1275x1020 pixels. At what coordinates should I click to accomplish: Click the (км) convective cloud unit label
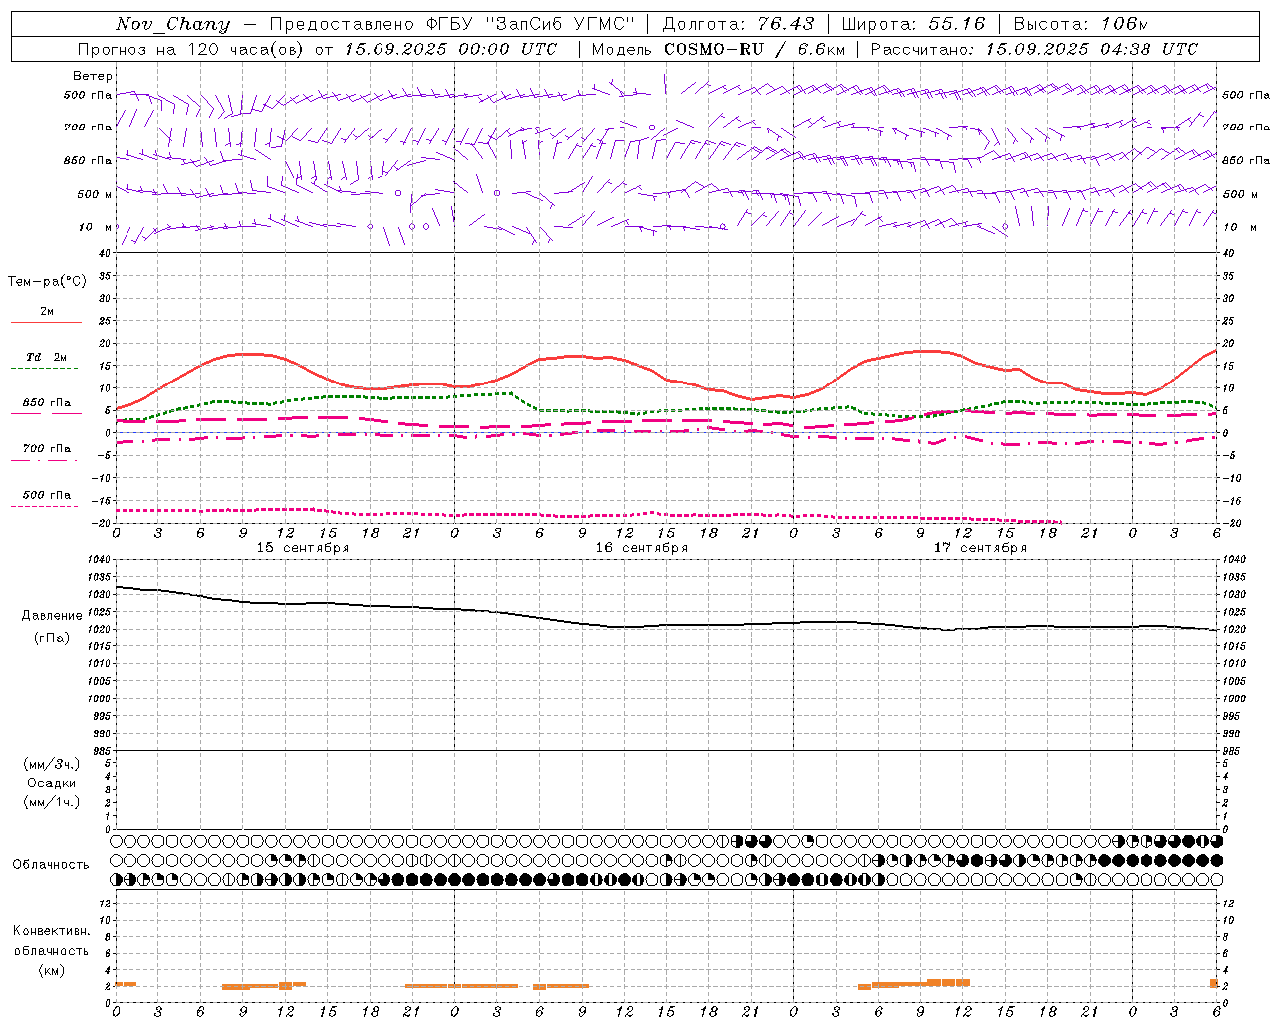pyautogui.click(x=51, y=970)
